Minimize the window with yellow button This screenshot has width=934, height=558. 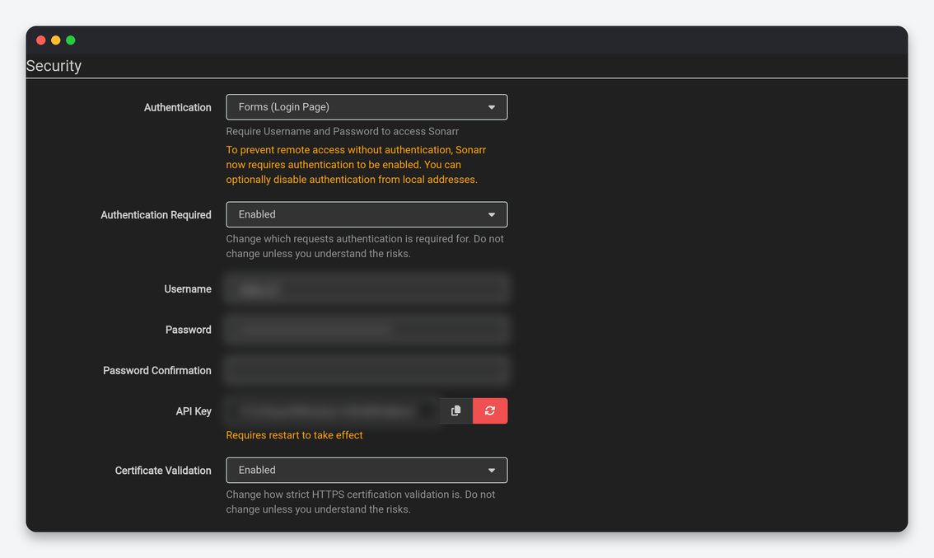click(x=56, y=40)
